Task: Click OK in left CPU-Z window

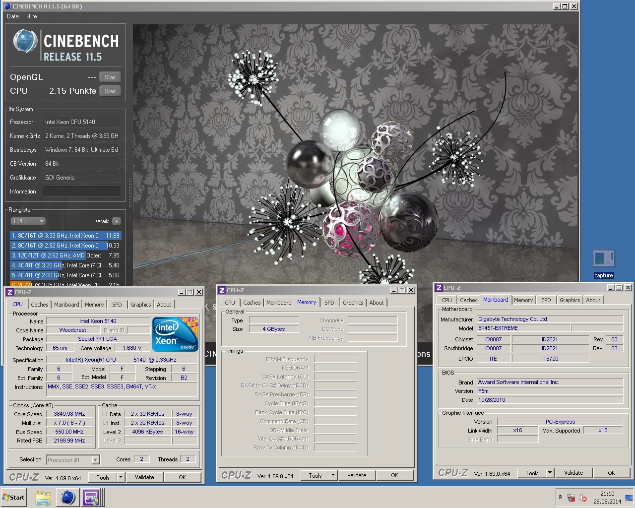Action: click(182, 477)
